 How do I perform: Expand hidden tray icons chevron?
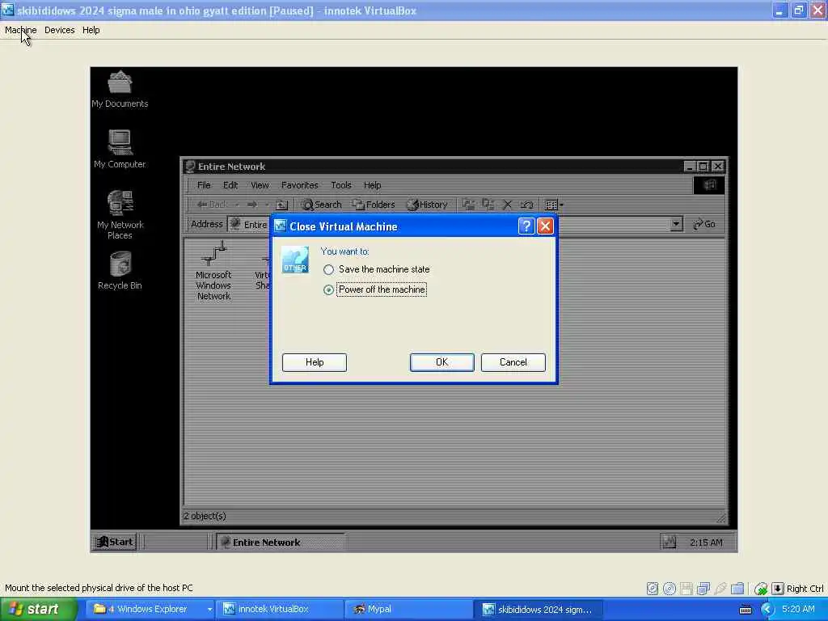pos(767,610)
